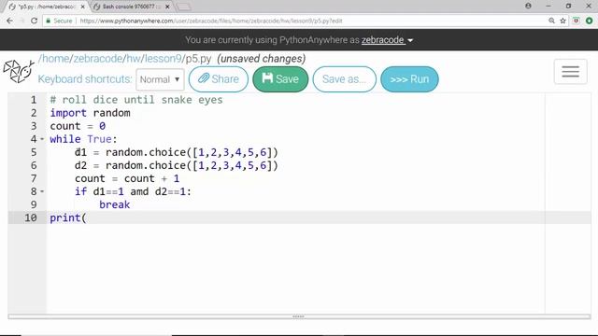
Task: Click the p5.py filename in path
Action: (x=199, y=59)
